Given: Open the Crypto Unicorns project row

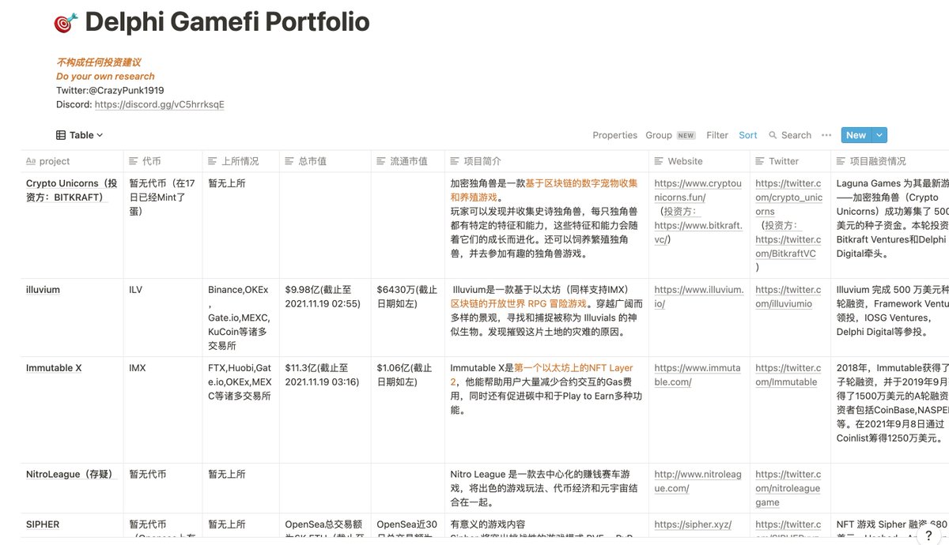Looking at the screenshot, I should pos(72,190).
